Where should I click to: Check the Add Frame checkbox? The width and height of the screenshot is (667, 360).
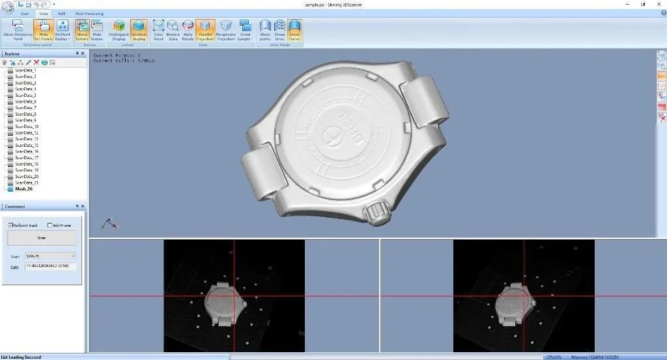(50, 225)
